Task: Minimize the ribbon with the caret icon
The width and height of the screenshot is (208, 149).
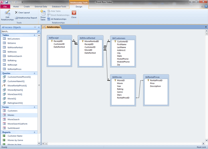Action: (202, 6)
